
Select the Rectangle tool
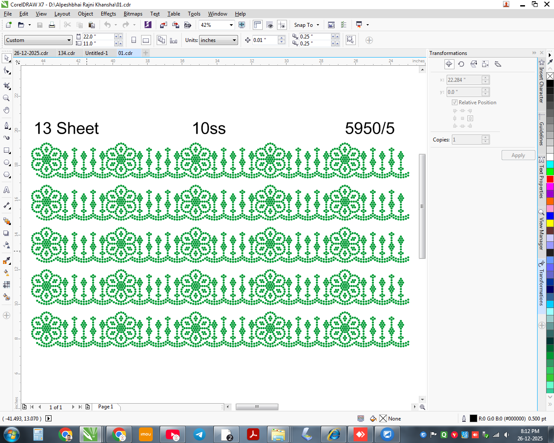click(x=6, y=151)
